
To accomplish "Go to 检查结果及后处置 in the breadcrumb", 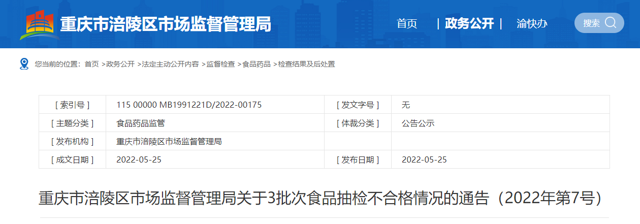I will click(306, 64).
